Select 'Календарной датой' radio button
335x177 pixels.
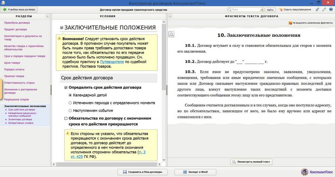pyautogui.click(x=70, y=95)
